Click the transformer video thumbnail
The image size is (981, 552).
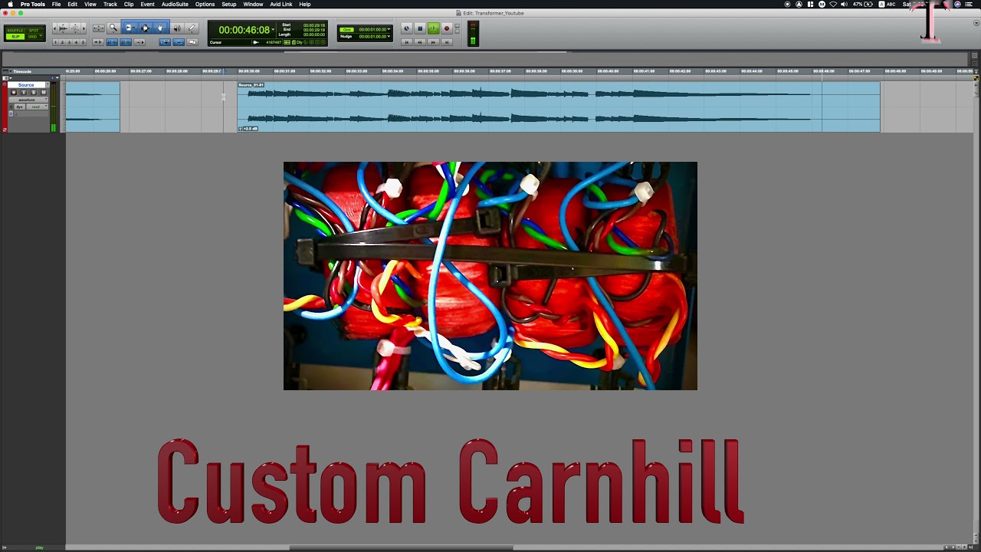click(490, 276)
